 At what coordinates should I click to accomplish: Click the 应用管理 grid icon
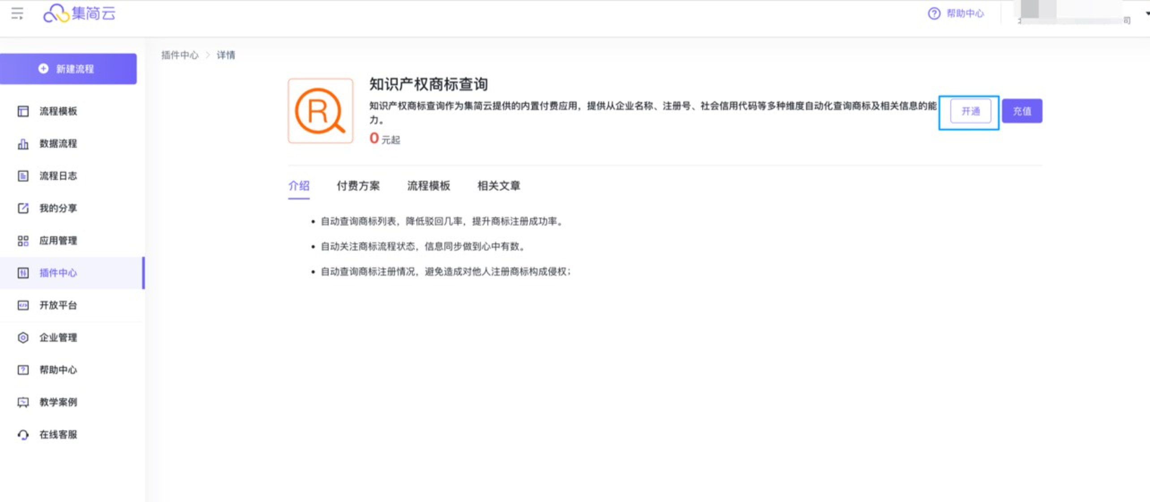tap(23, 241)
